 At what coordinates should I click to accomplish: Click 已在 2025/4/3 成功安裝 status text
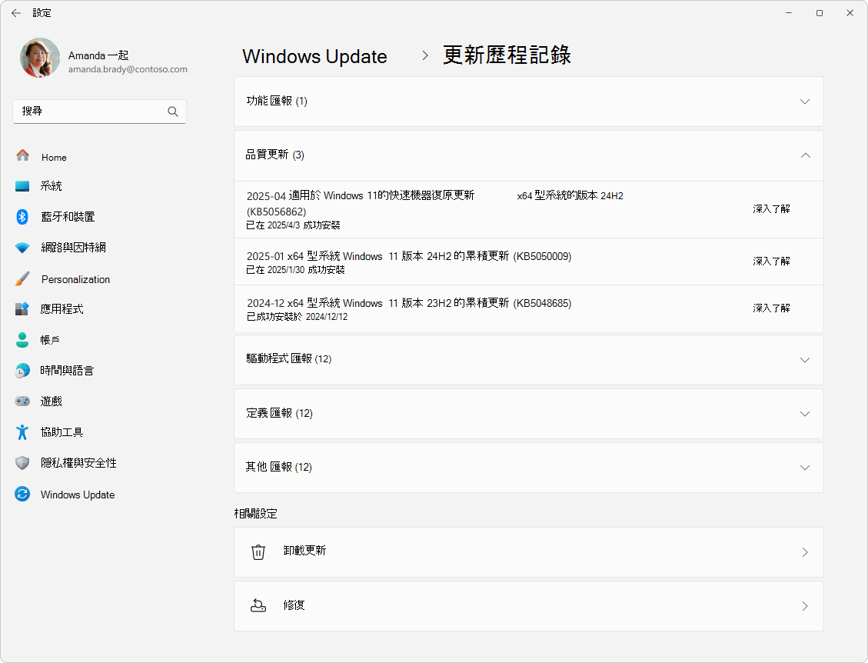[x=294, y=225]
